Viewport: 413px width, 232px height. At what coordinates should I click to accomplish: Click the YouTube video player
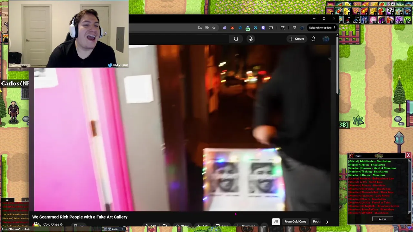(182, 129)
